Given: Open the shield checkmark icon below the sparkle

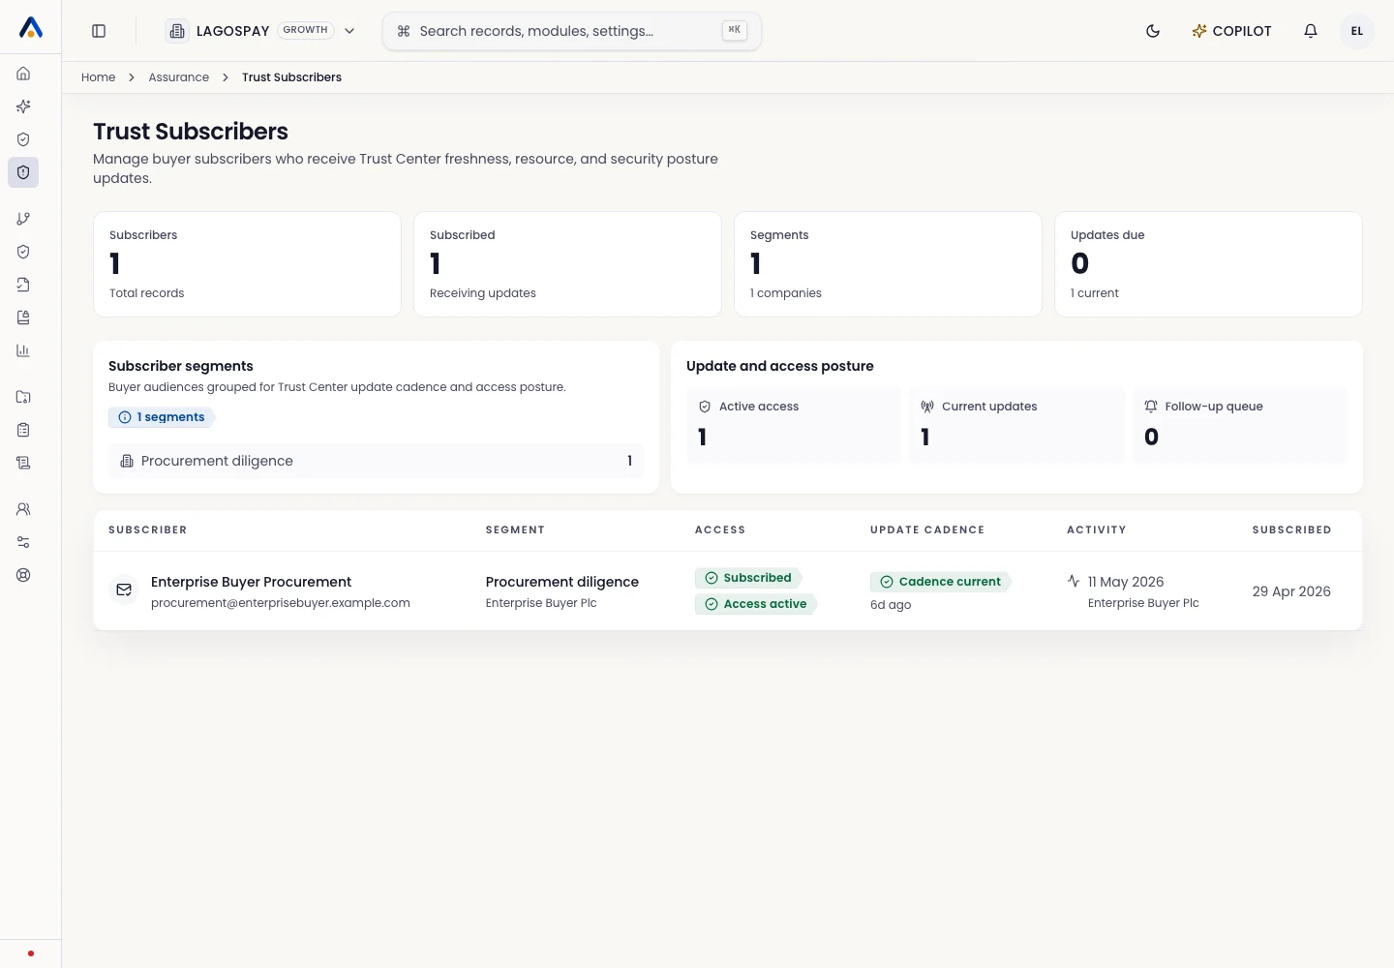Looking at the screenshot, I should point(23,139).
